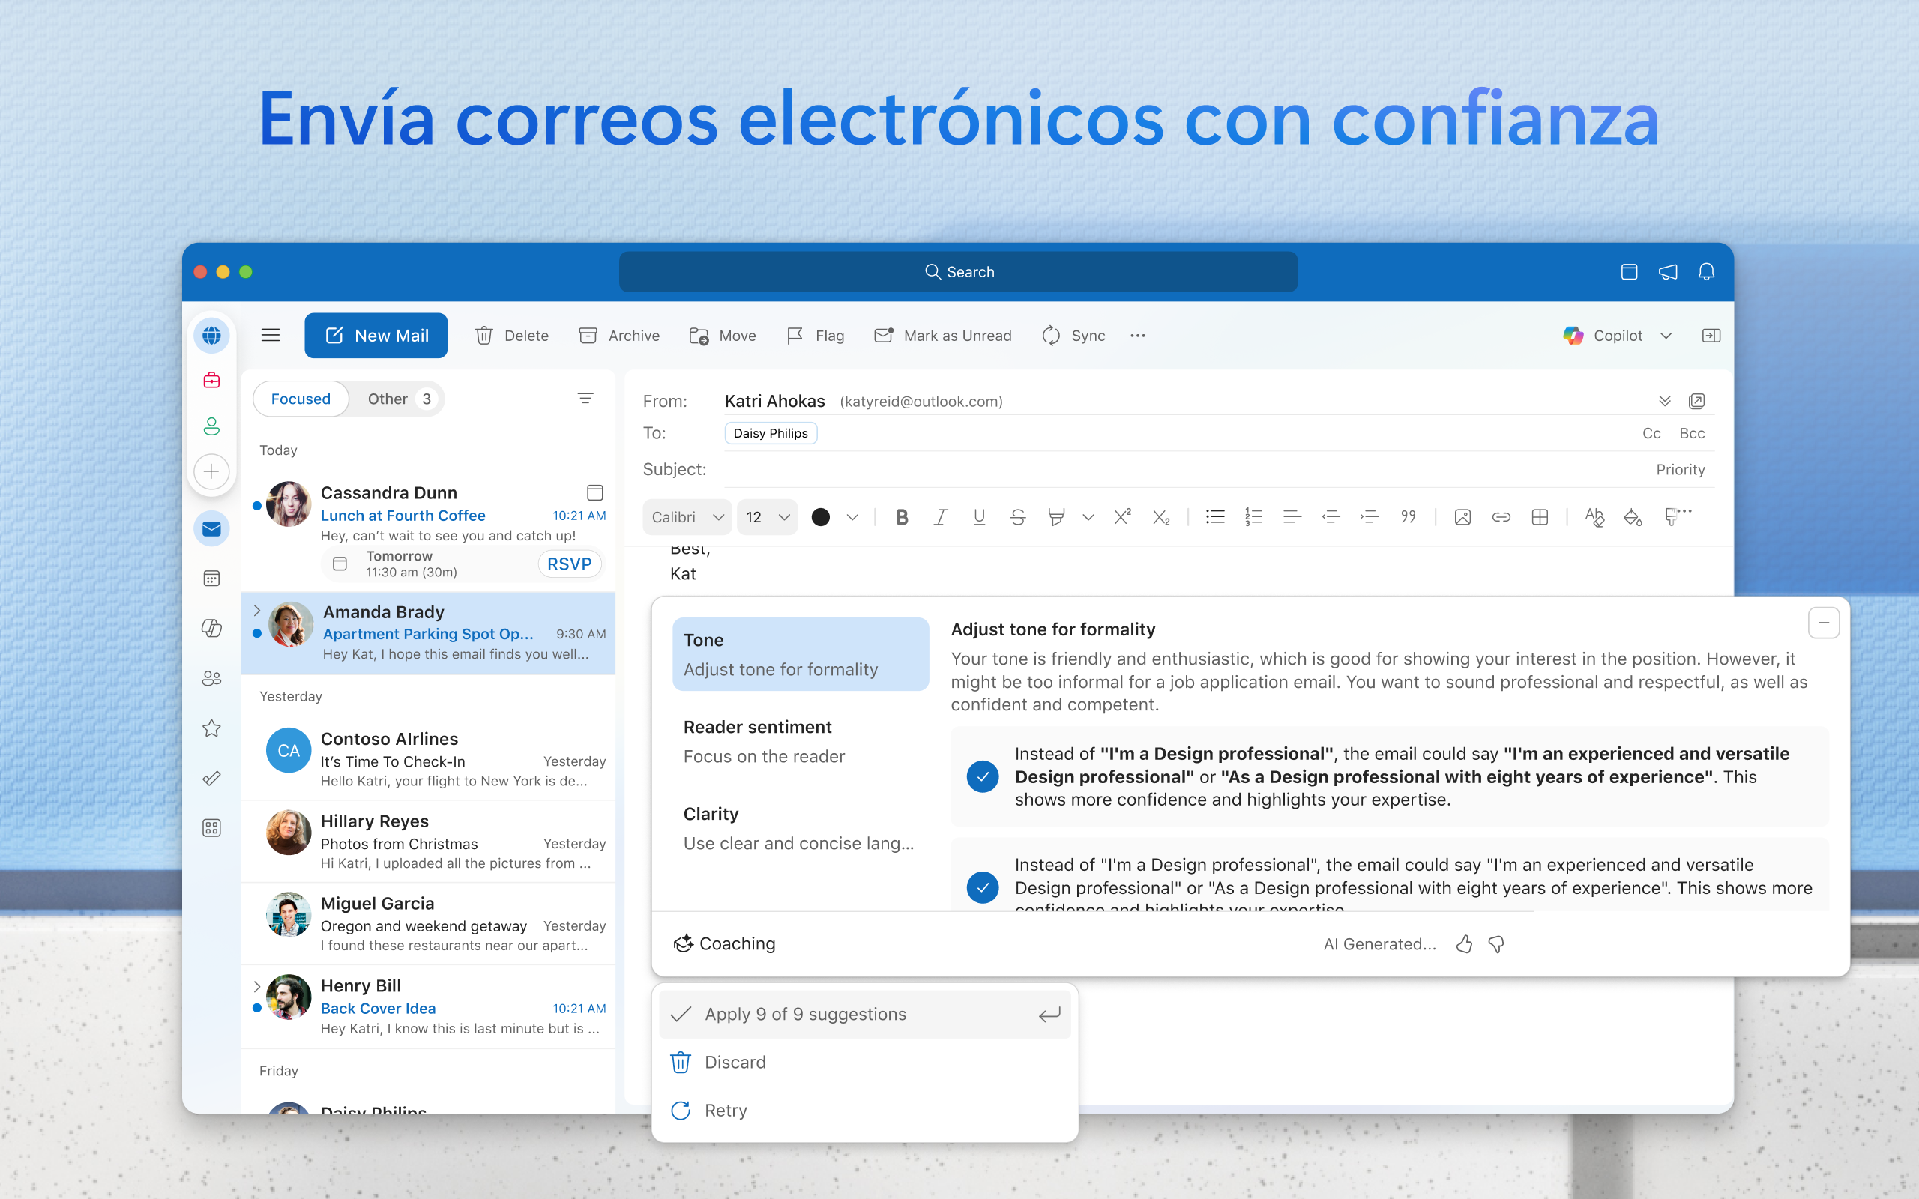This screenshot has height=1199, width=1919.
Task: Uncheck the second suggestion checkmark
Action: pos(983,887)
